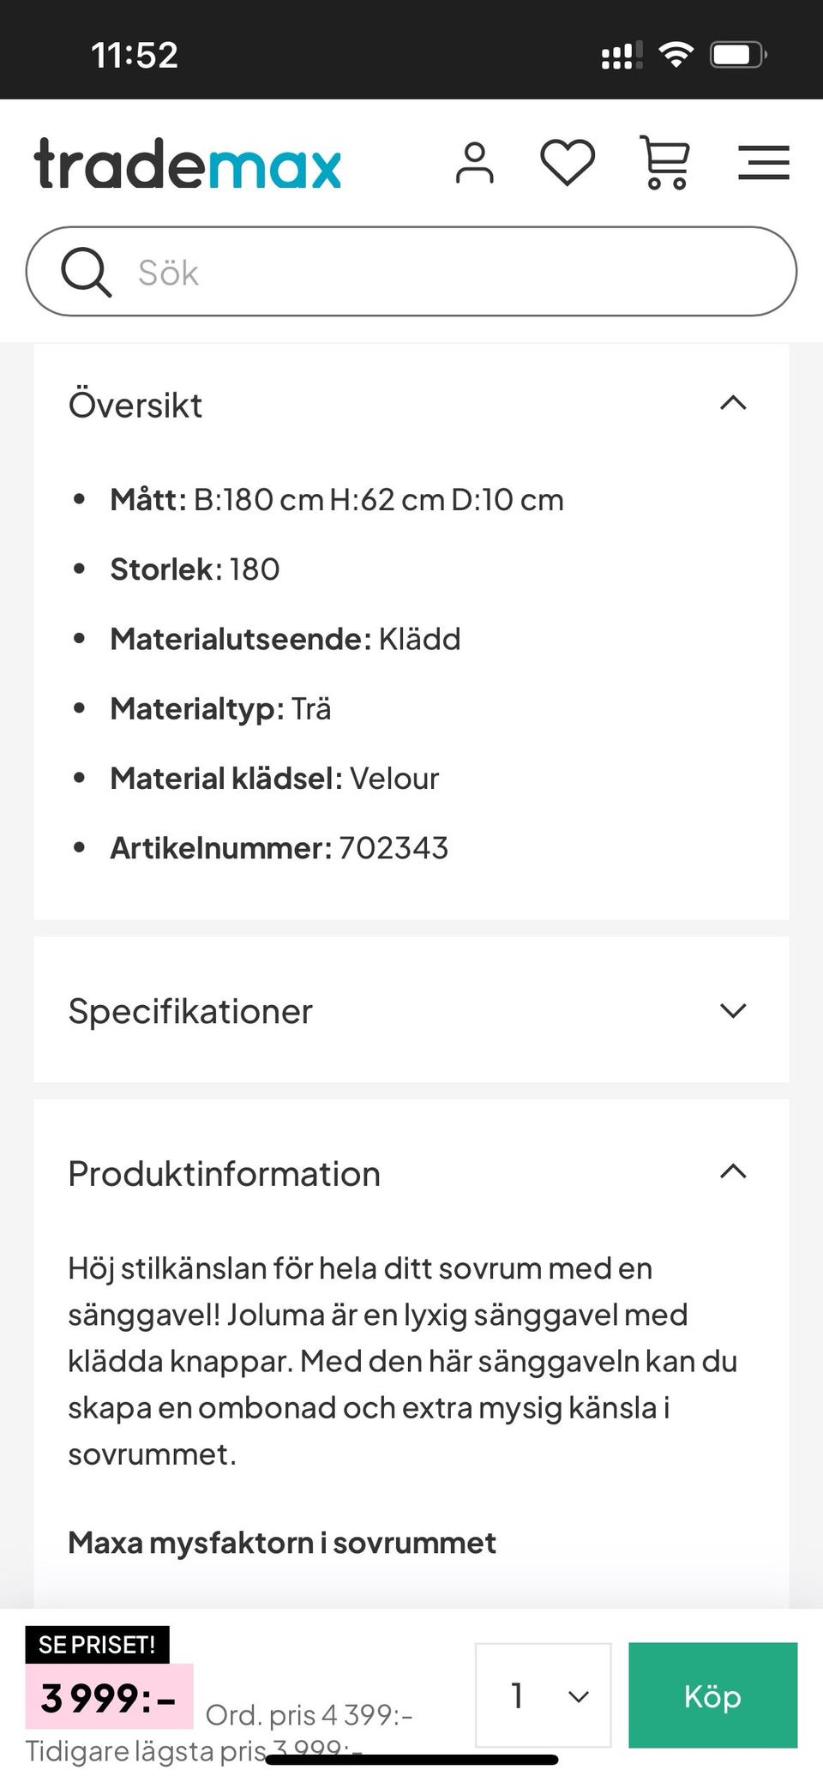Tap the 3 999:- sale price
The width and height of the screenshot is (823, 1782).
pyautogui.click(x=109, y=1697)
